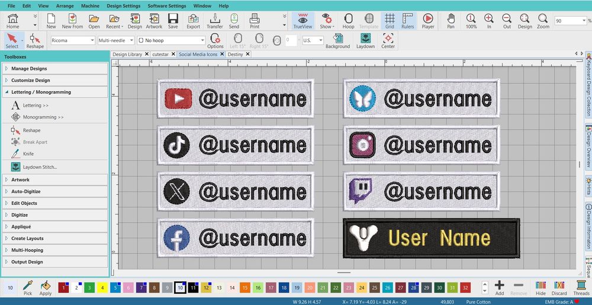Click the Center hoop icon

(x=388, y=41)
